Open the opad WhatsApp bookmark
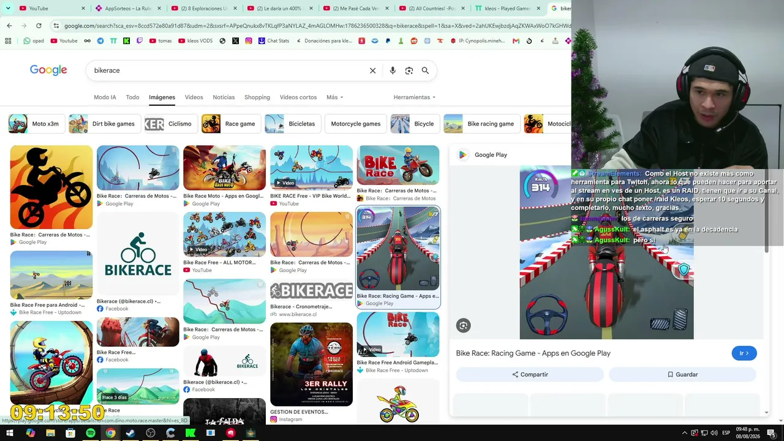Image resolution: width=784 pixels, height=441 pixels. pos(34,41)
